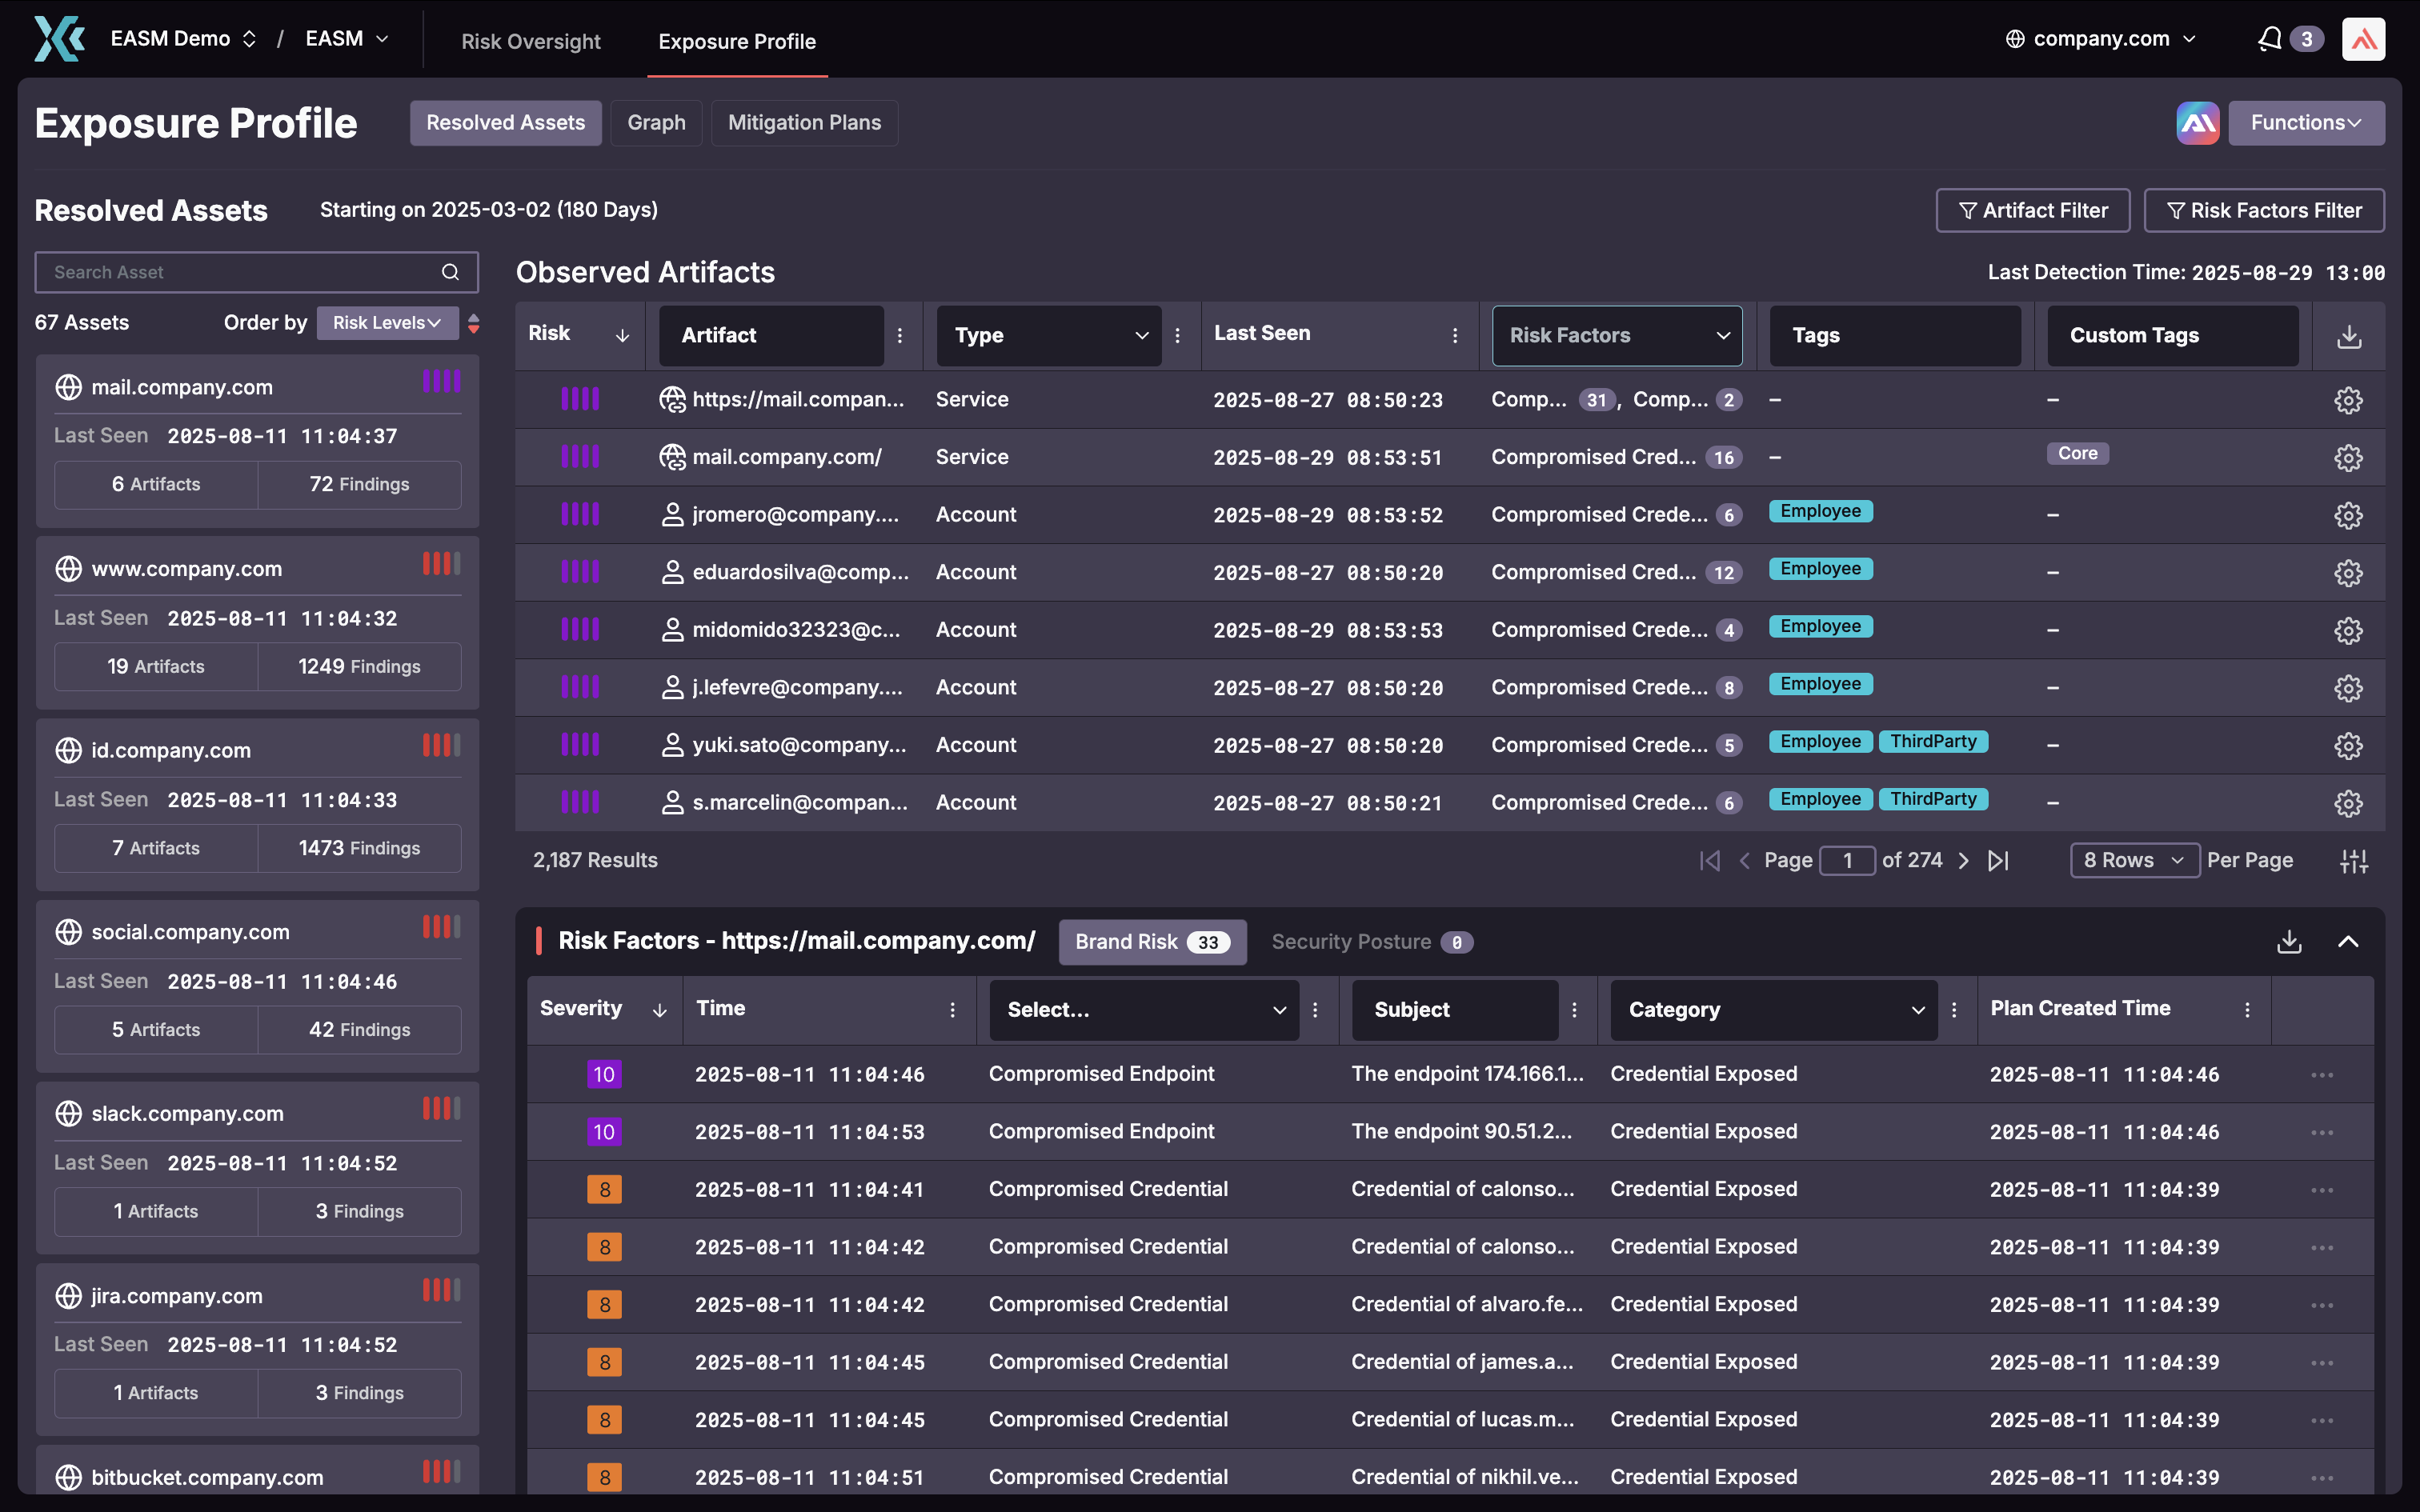
Task: Open more options for first Compromised Endpoint row
Action: tap(2322, 1075)
